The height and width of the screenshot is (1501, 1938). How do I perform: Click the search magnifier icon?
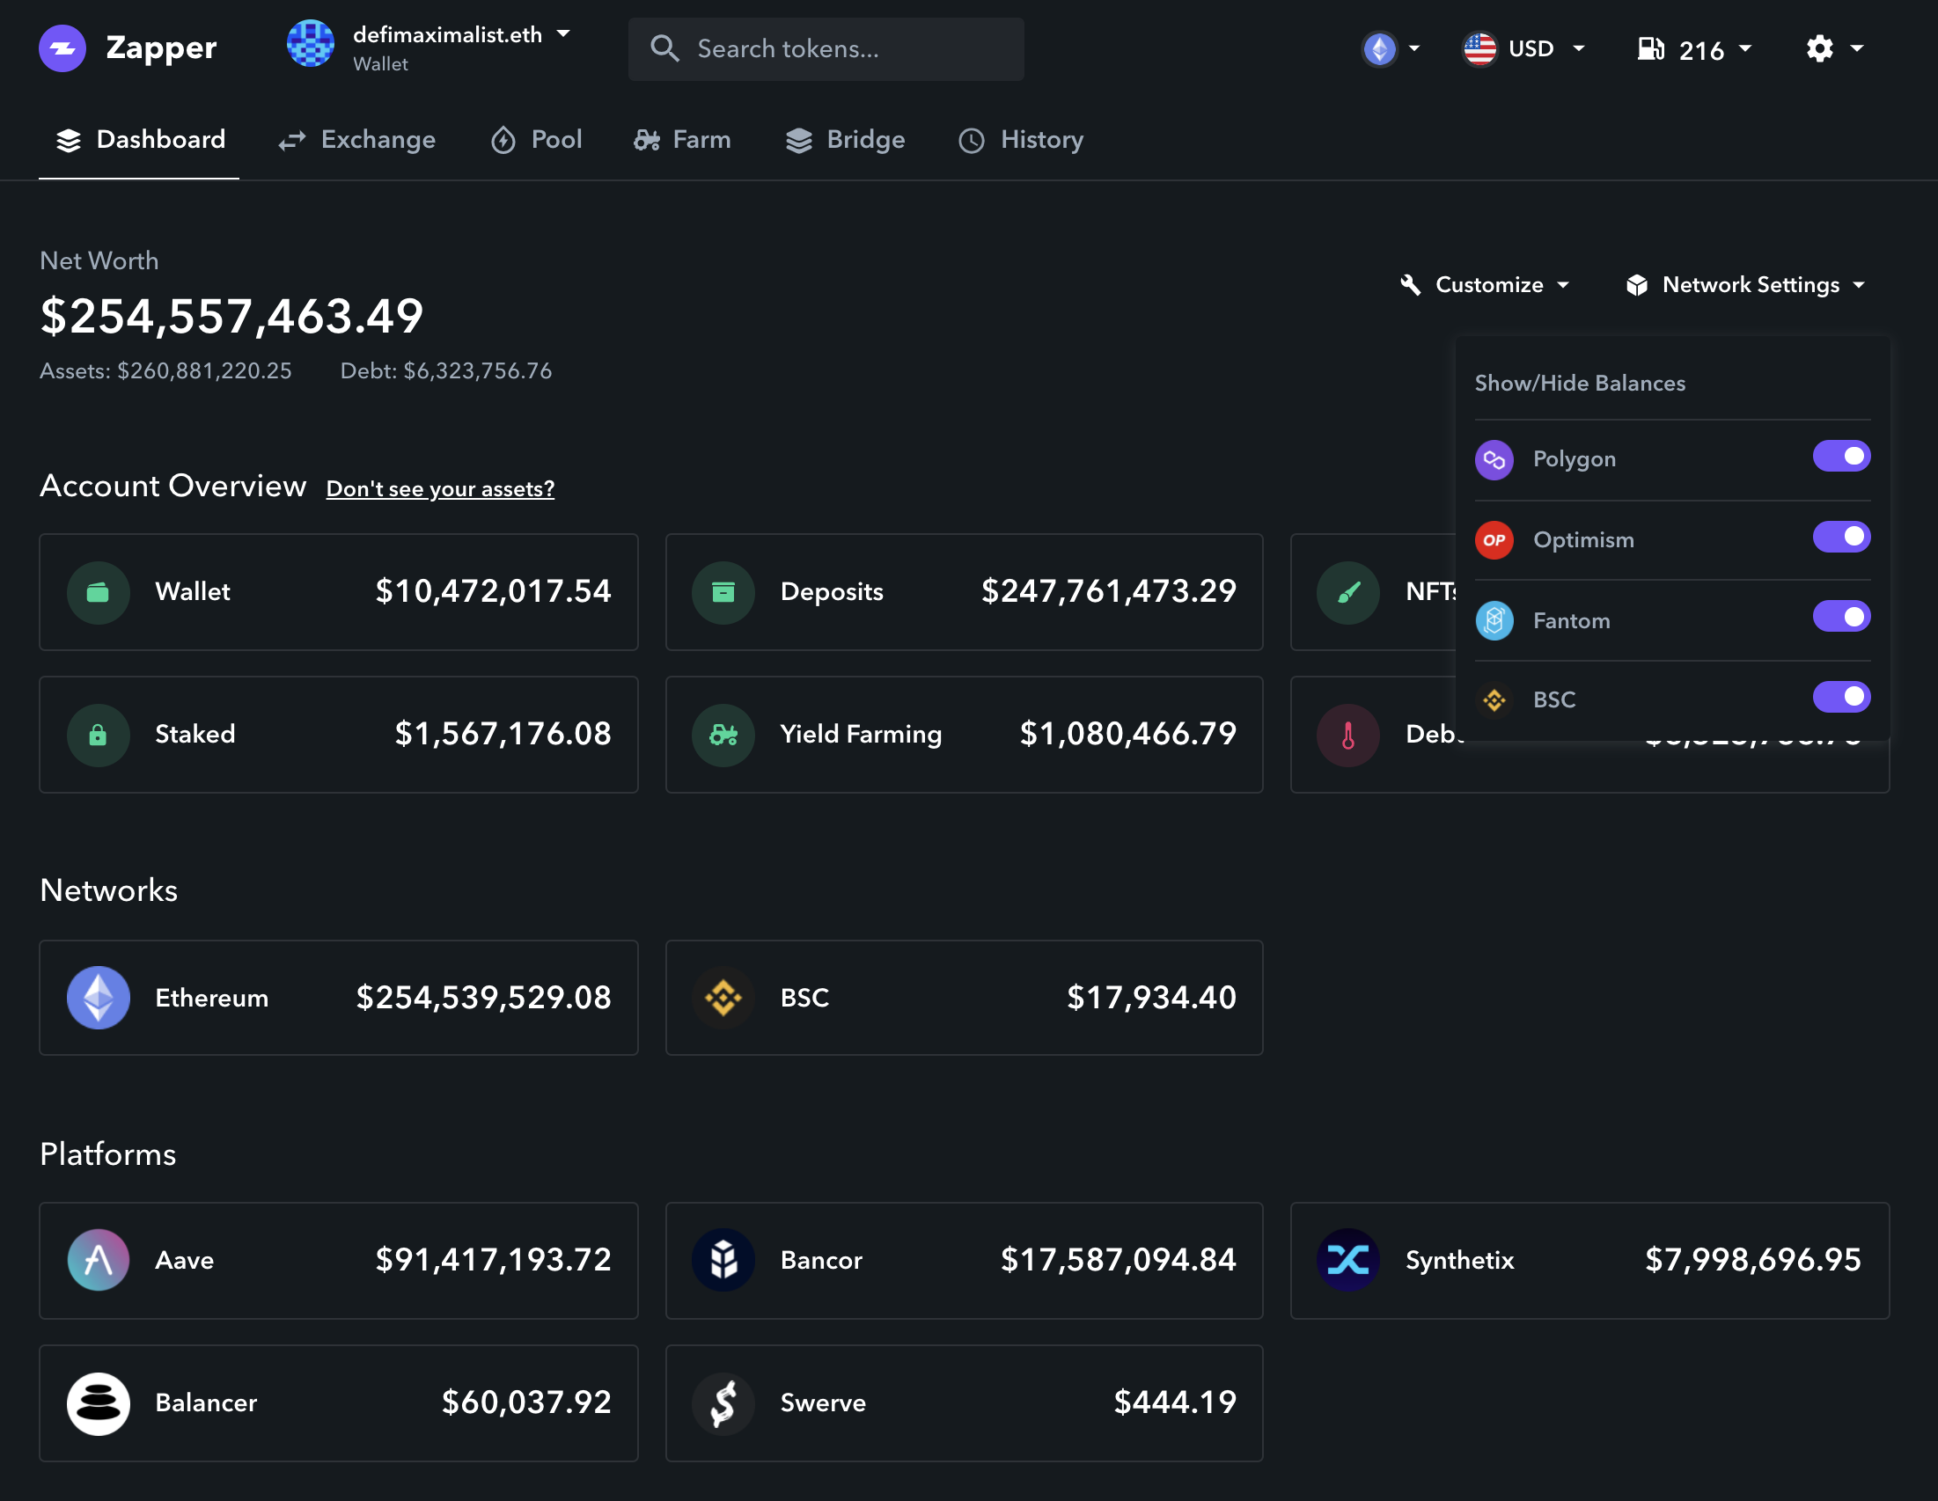click(664, 48)
